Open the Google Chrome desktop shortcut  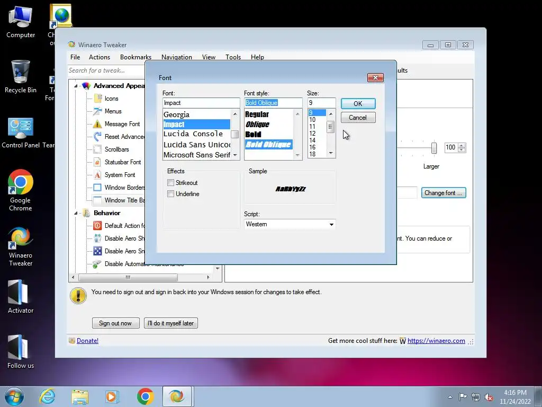(x=21, y=190)
